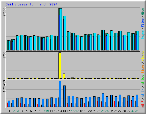Click the 27186 y-axis value
Screen dimensions: 146x114
[4, 12]
